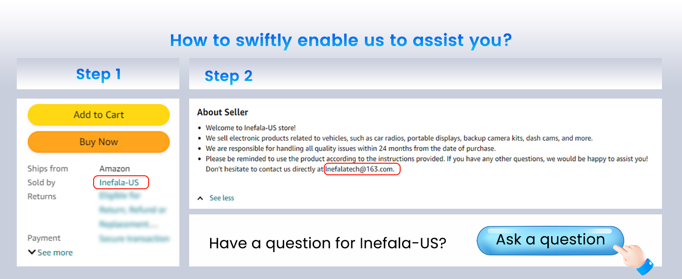The image size is (682, 279).
Task: Click the 'Have a question for Inefala-US?' text
Action: coord(327,243)
